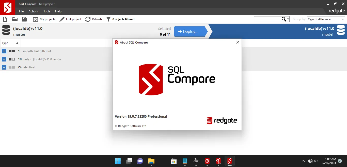Open the Group by Type of difference dropdown

click(326, 19)
